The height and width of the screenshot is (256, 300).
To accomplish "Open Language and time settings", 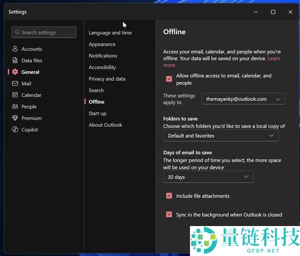I will [x=110, y=32].
